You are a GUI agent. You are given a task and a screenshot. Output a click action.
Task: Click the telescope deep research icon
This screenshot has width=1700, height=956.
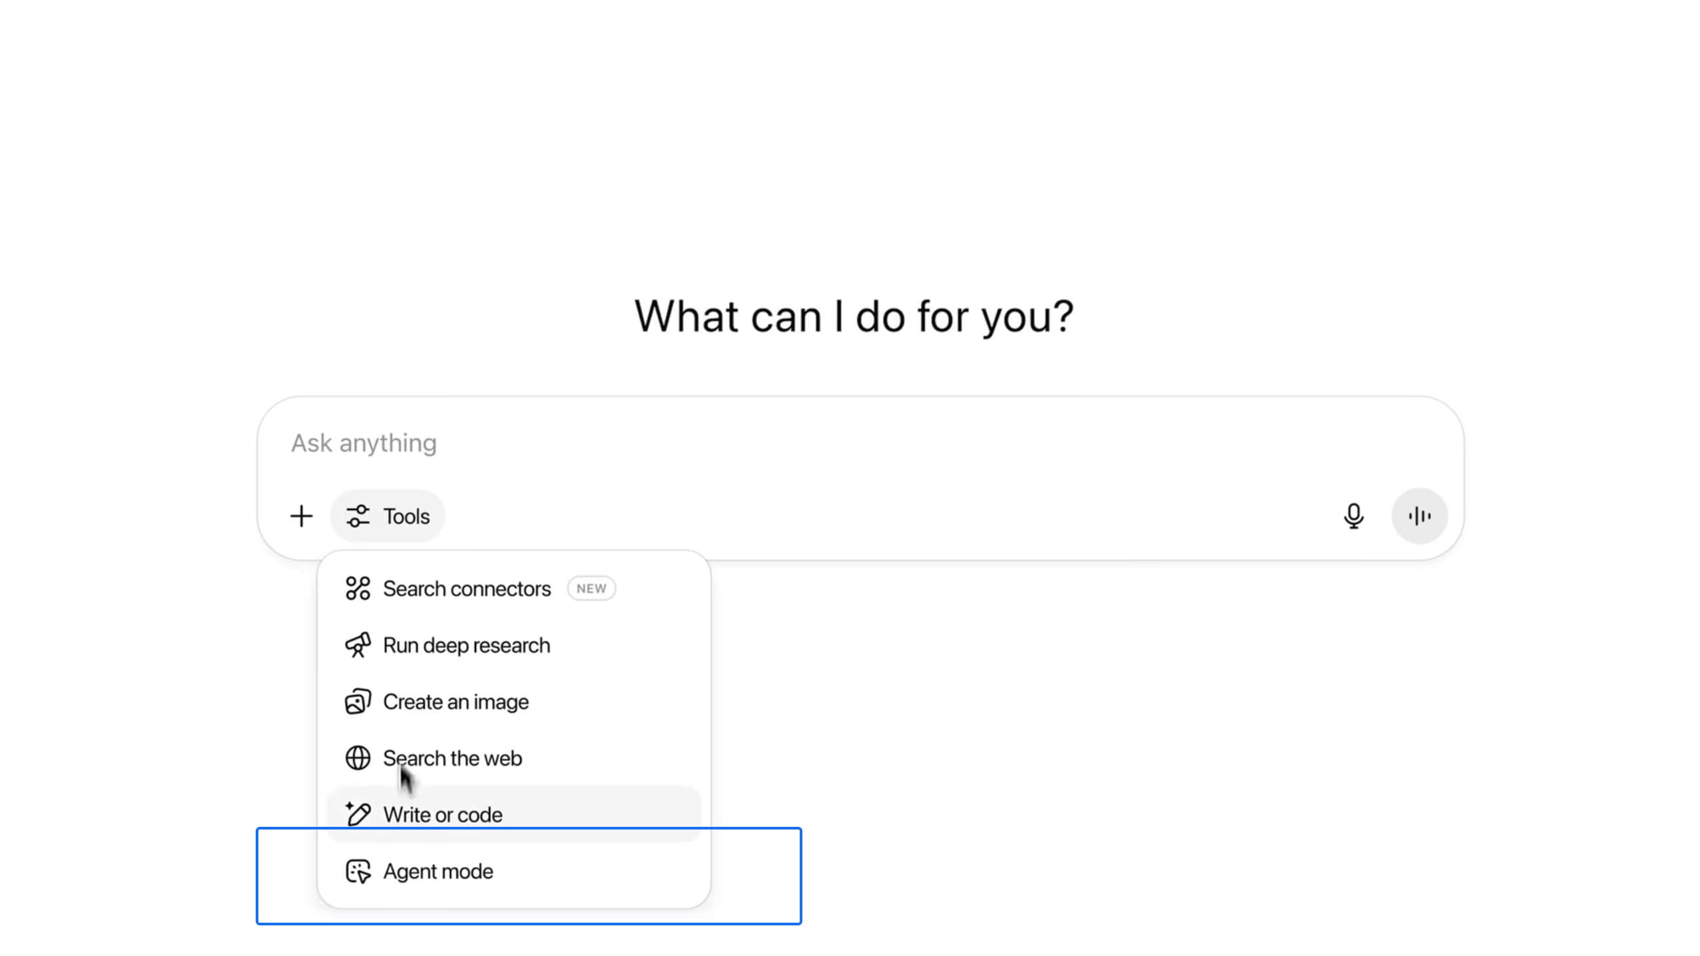coord(358,645)
